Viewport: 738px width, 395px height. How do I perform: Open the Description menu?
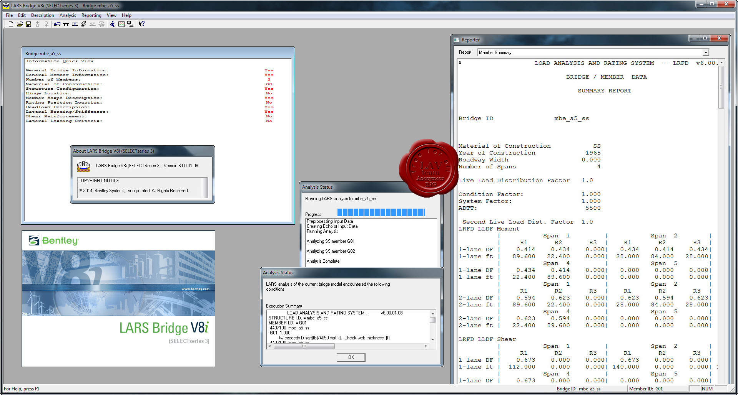click(x=43, y=15)
